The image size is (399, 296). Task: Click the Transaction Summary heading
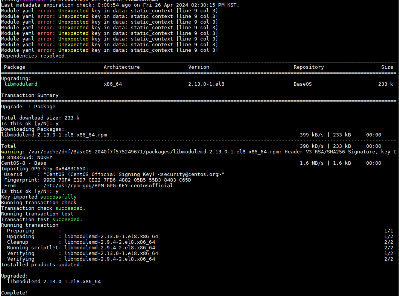[29, 95]
